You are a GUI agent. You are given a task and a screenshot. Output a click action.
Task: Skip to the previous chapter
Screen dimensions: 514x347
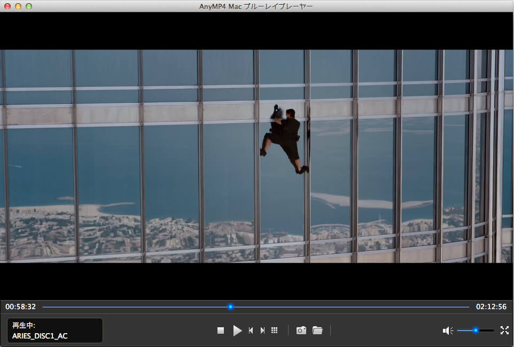click(x=251, y=330)
